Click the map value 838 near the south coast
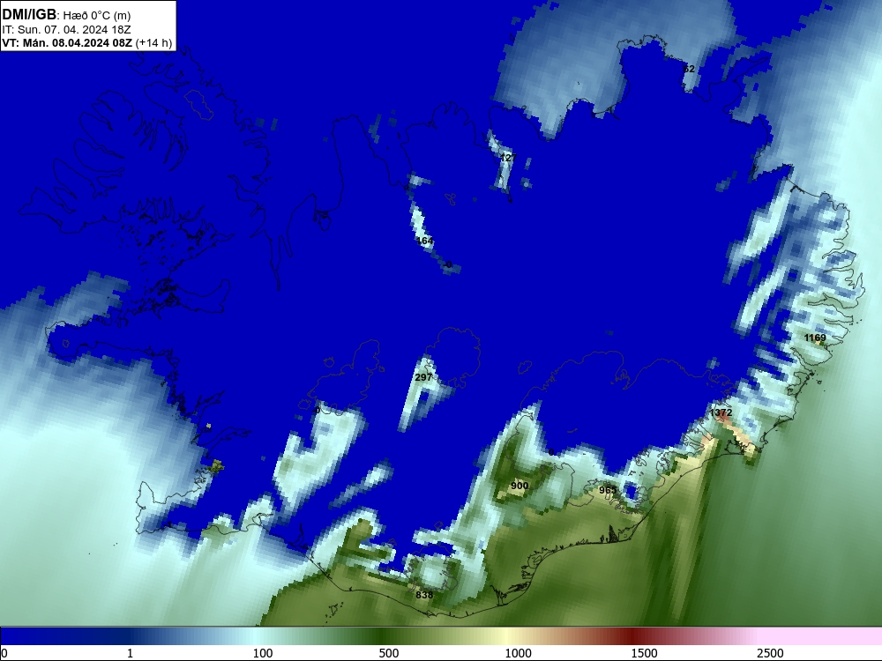882x661 pixels. point(424,595)
